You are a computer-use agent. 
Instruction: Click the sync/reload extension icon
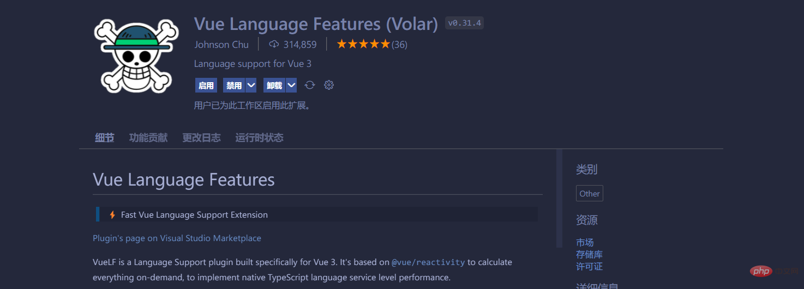pyautogui.click(x=310, y=85)
